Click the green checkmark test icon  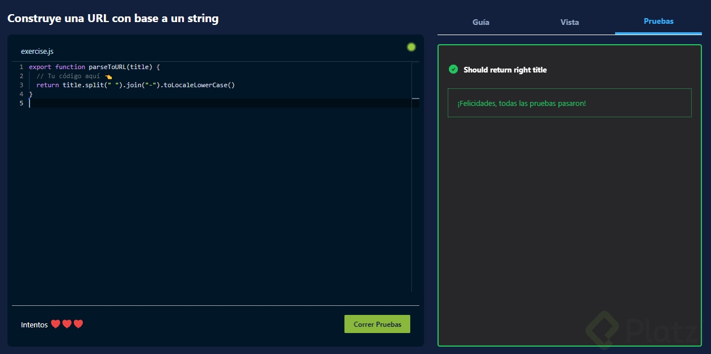[x=453, y=69]
